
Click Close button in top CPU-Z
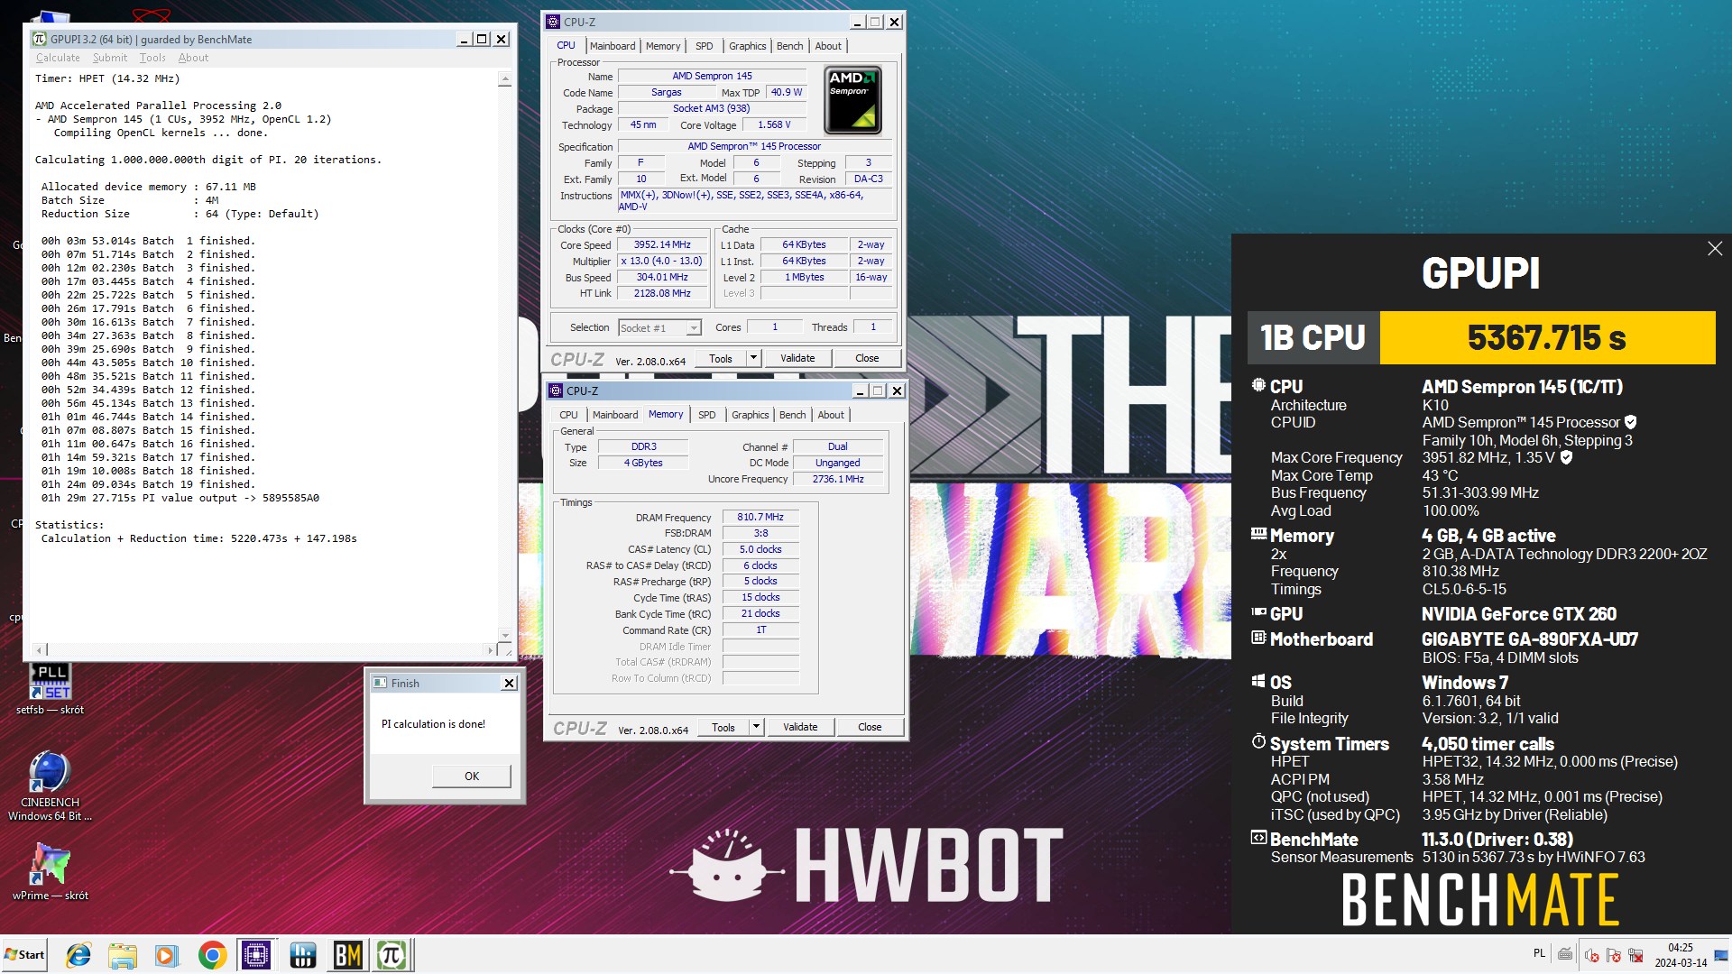click(867, 358)
